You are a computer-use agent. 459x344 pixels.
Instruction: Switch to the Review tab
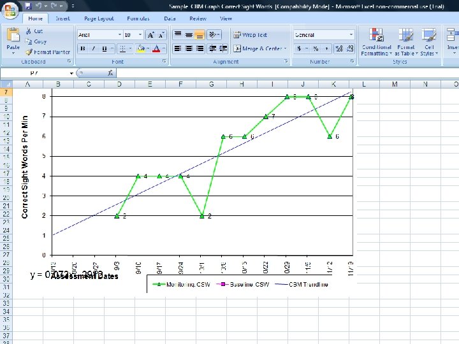point(198,18)
